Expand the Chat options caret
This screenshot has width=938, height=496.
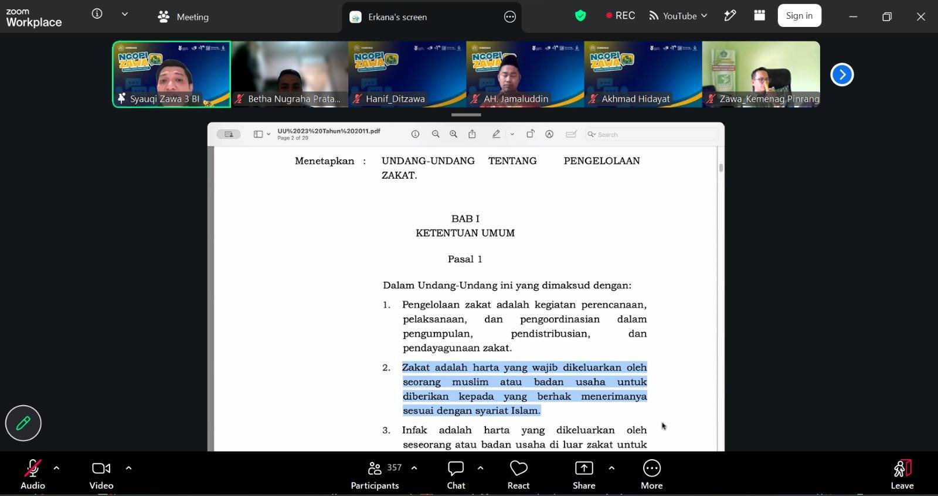click(480, 468)
